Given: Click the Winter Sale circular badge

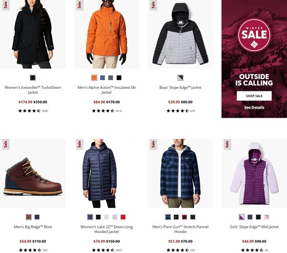Looking at the screenshot, I should tap(254, 35).
